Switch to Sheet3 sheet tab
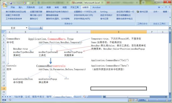This screenshot has width=172, height=103. (77, 97)
